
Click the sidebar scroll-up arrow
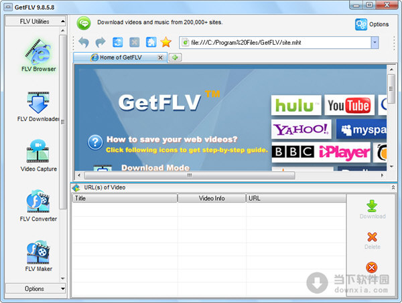pos(62,31)
